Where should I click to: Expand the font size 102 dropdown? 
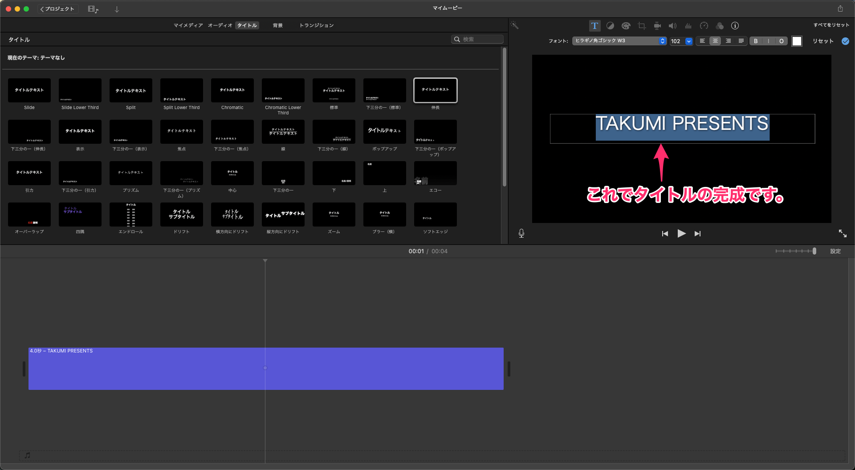coord(688,41)
